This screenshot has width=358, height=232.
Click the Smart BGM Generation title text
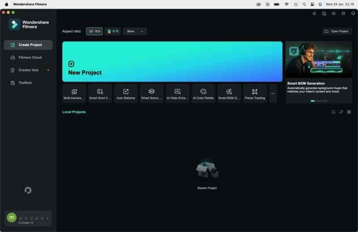pos(306,83)
